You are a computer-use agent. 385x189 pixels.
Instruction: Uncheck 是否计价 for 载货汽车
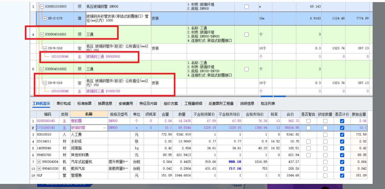click(x=341, y=169)
